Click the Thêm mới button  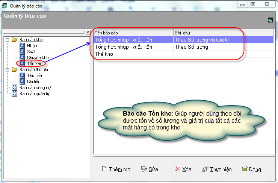pyautogui.click(x=117, y=169)
